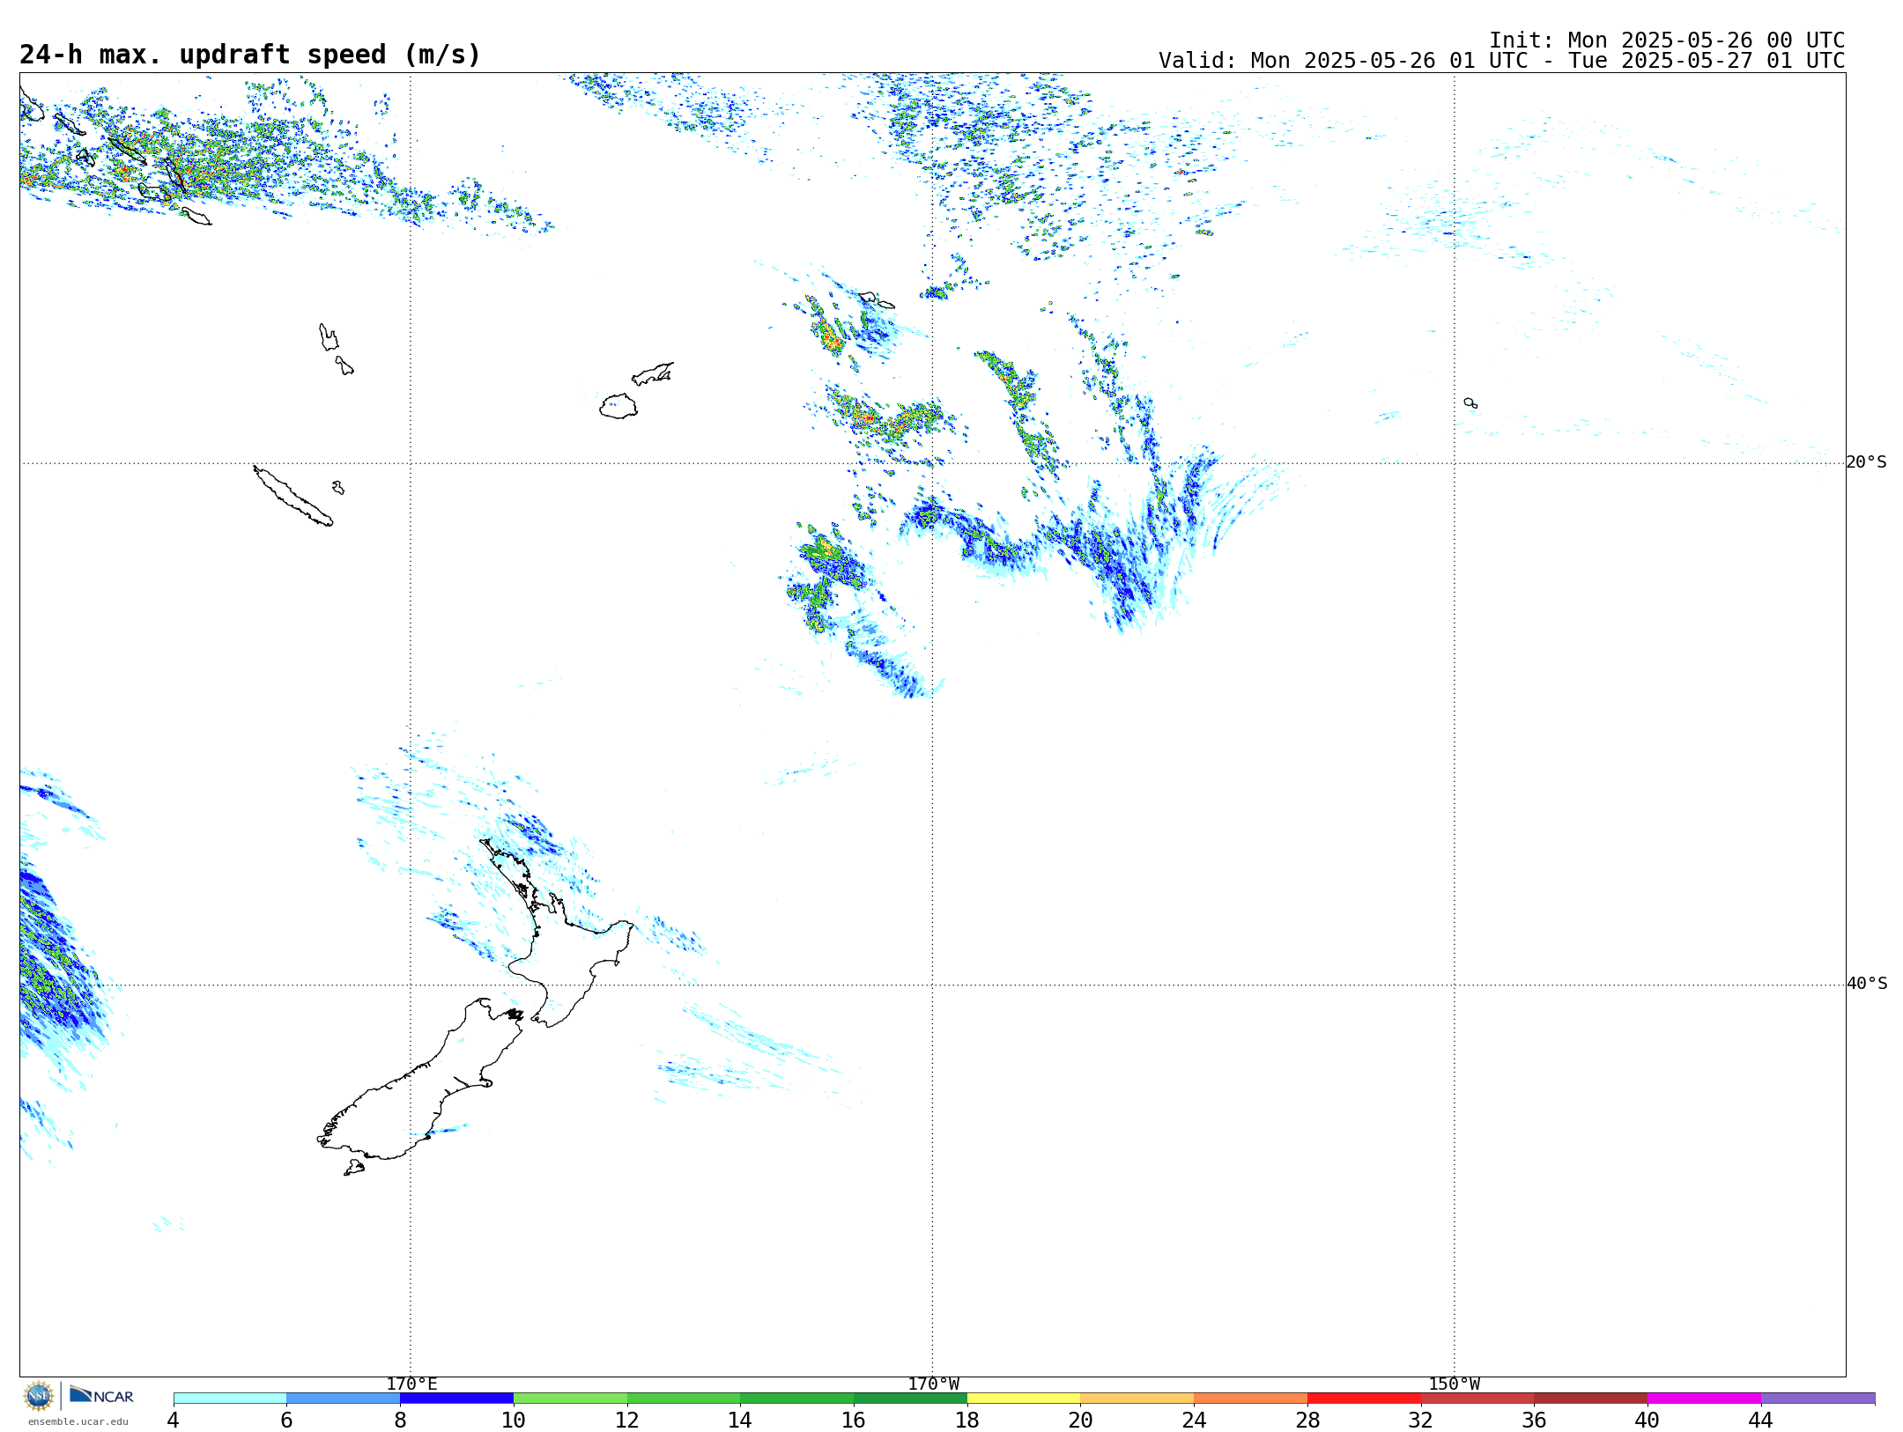Select the light orange 20-24 color swatch
The width and height of the screenshot is (1903, 1432).
pyautogui.click(x=1137, y=1399)
